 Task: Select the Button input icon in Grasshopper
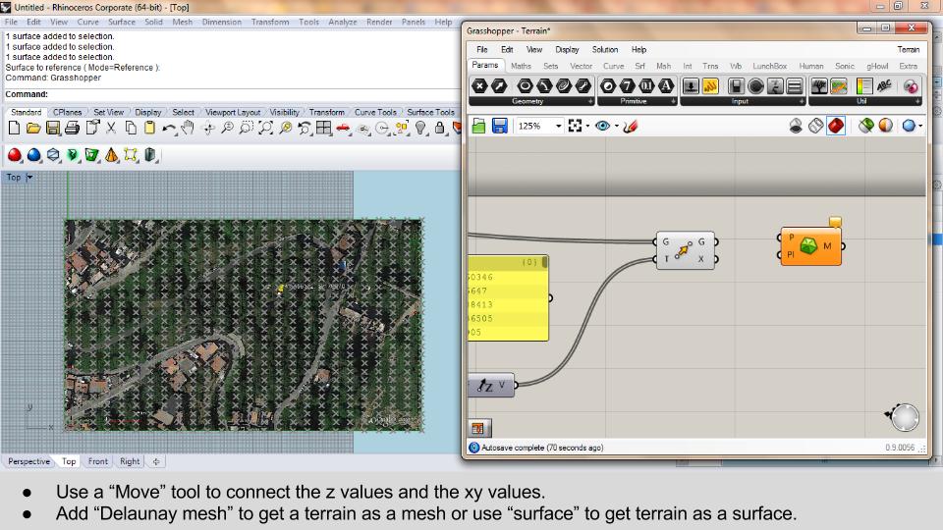756,86
